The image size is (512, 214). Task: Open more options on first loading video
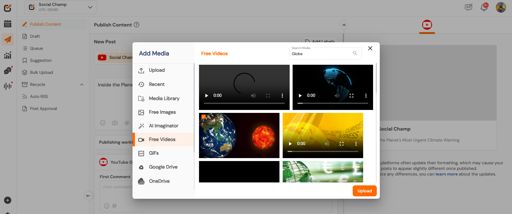[282, 95]
